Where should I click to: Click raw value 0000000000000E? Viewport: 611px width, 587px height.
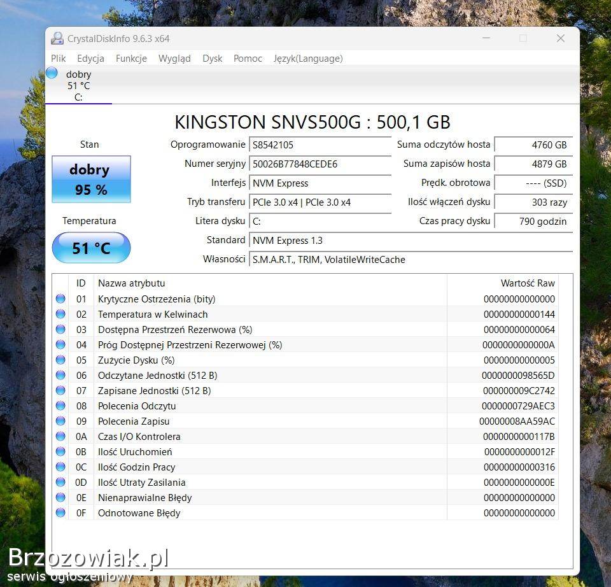tap(519, 483)
